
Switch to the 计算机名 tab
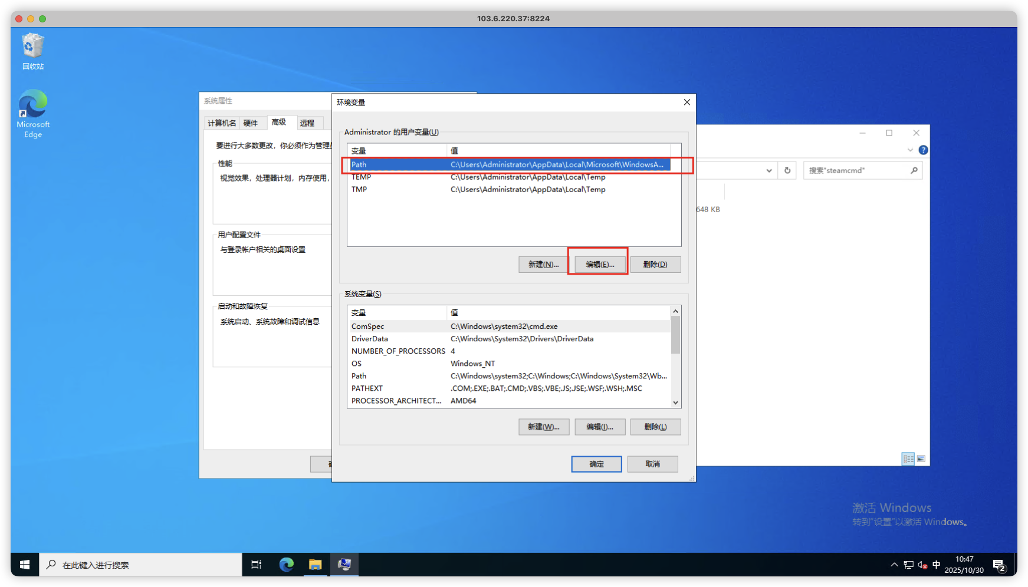click(222, 123)
